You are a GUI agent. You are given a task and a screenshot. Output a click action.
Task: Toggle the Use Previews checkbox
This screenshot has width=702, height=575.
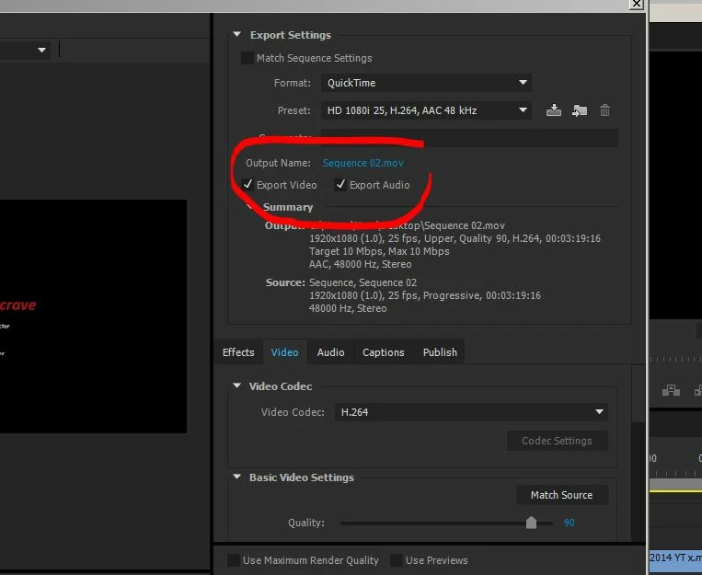tap(396, 559)
